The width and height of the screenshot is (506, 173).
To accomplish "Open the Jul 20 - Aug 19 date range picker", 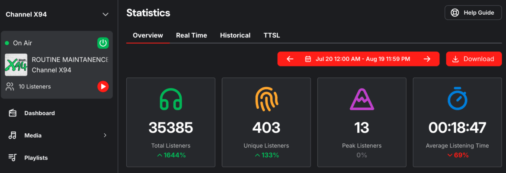I will point(362,59).
